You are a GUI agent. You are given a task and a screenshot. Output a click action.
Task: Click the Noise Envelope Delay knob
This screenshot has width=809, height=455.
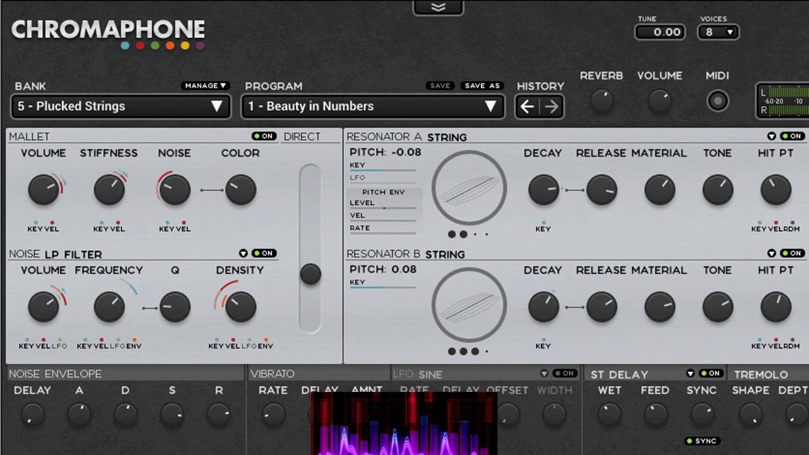click(32, 415)
